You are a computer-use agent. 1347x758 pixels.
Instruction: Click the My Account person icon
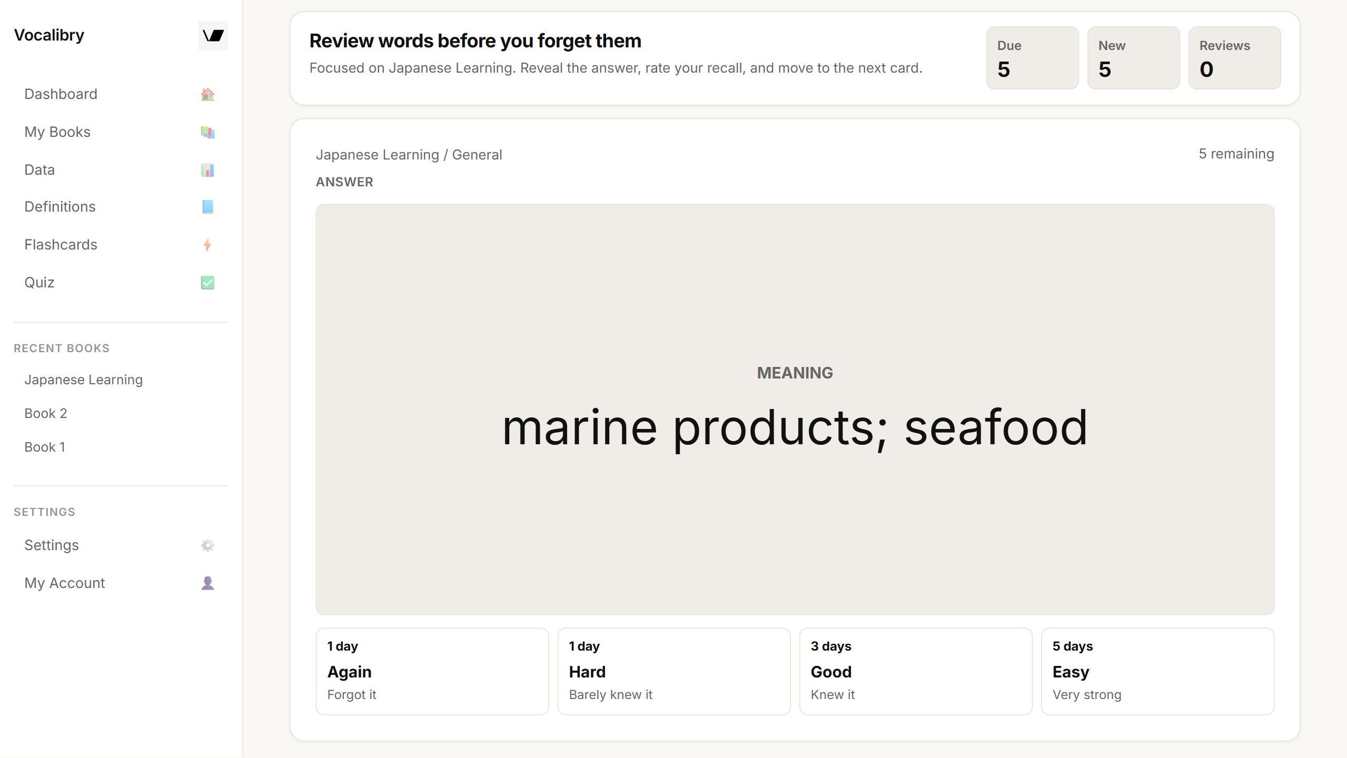(207, 583)
